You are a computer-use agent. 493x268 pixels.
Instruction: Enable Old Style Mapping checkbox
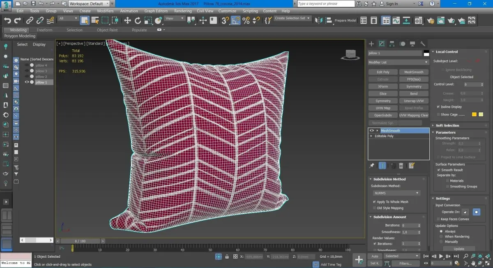click(374, 208)
